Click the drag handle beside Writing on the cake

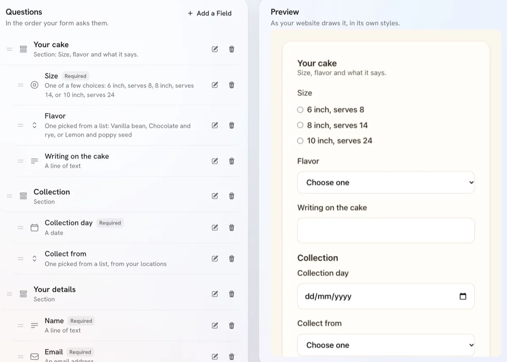coord(20,161)
